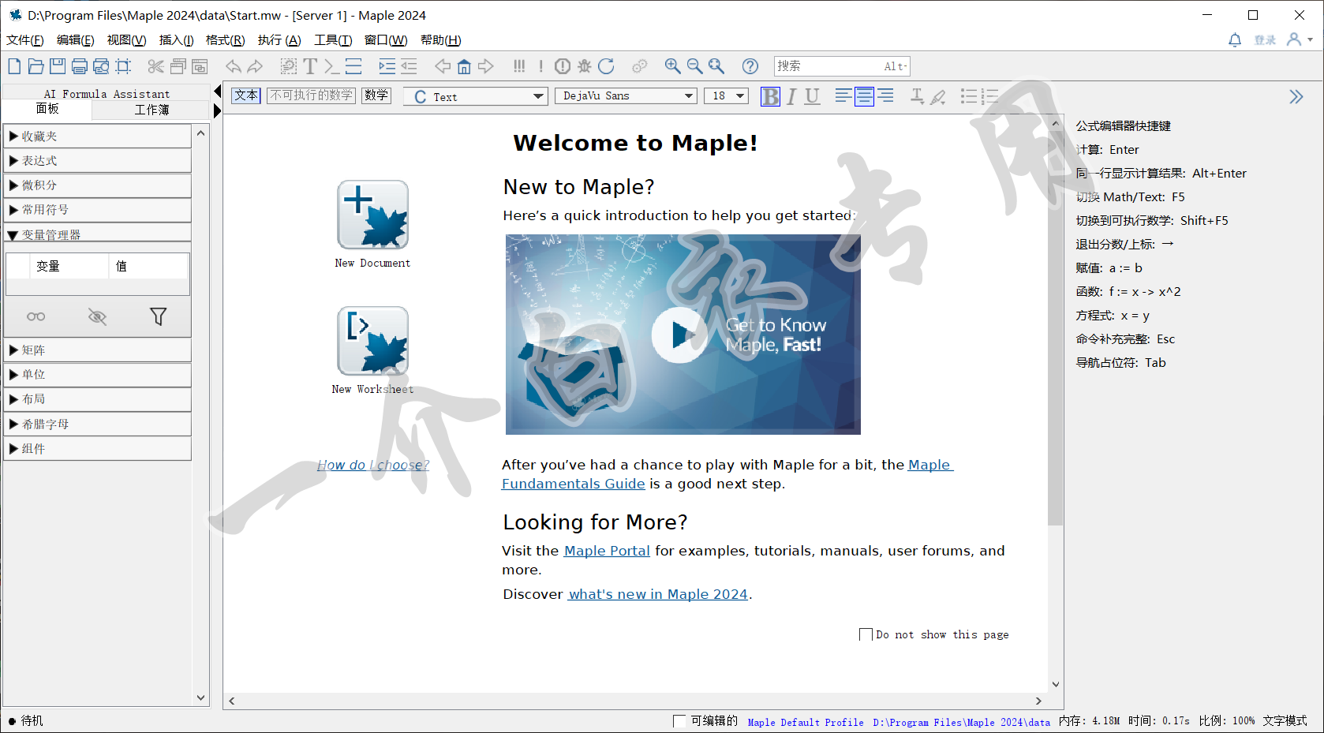The height and width of the screenshot is (733, 1324).
Task: Open the 编辑 menu
Action: coord(75,40)
